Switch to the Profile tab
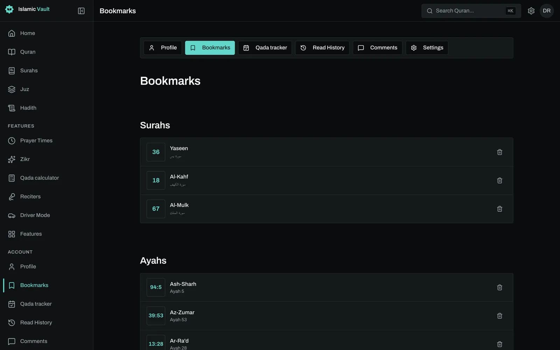 pyautogui.click(x=163, y=48)
